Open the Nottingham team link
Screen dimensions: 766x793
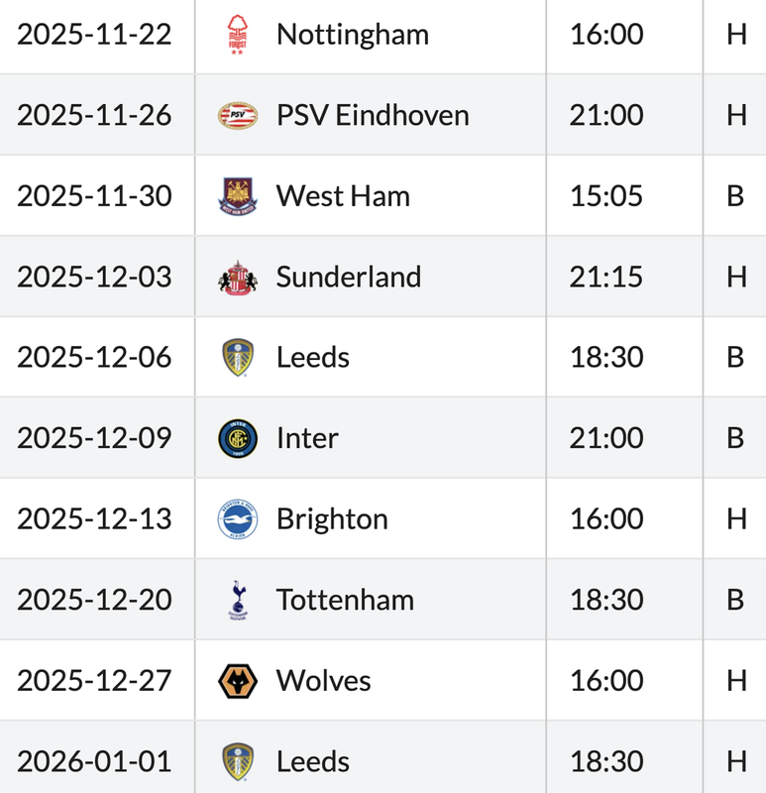point(353,35)
